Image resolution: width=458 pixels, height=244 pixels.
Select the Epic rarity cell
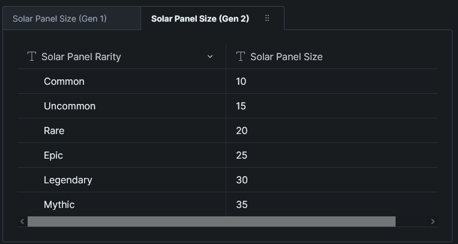[x=53, y=155]
